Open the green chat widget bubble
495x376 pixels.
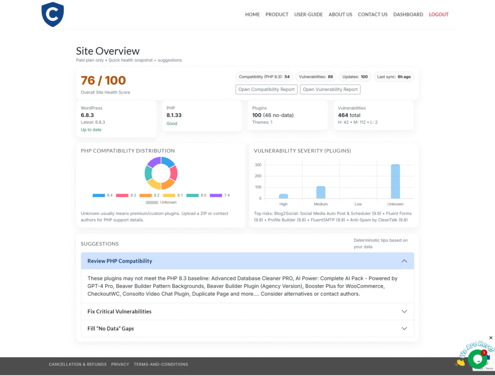click(x=477, y=359)
